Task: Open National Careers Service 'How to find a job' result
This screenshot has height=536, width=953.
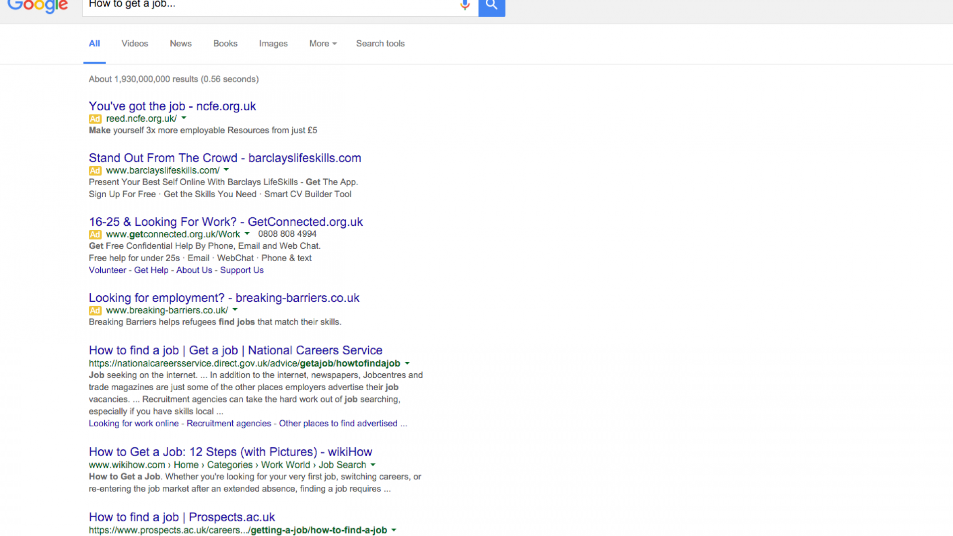Action: [x=236, y=350]
